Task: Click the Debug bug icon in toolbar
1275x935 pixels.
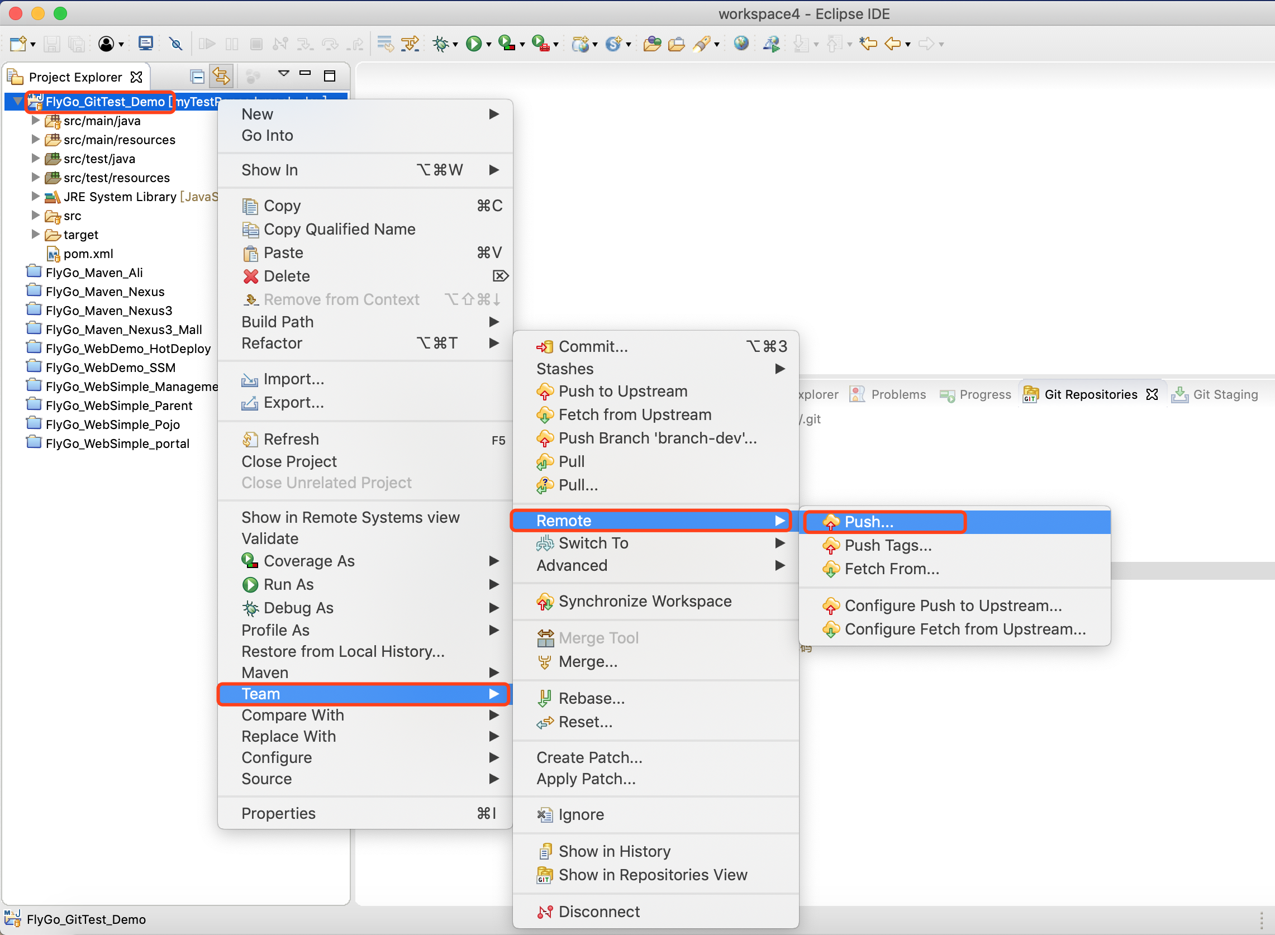Action: (440, 44)
